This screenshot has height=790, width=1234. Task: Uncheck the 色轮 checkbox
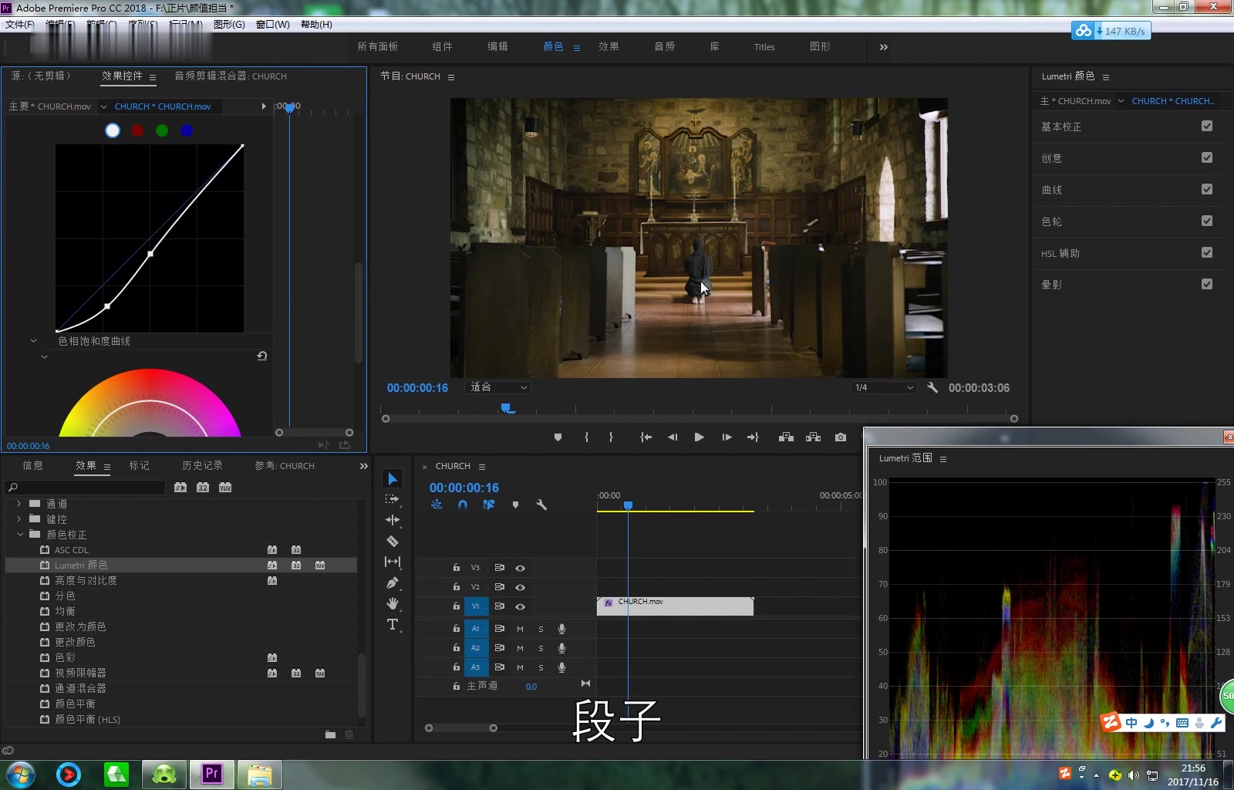pyautogui.click(x=1207, y=221)
